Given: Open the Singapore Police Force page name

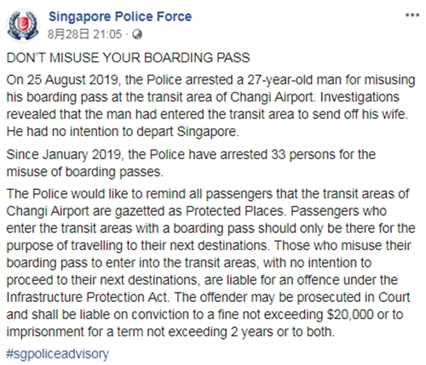Looking at the screenshot, I should (120, 16).
